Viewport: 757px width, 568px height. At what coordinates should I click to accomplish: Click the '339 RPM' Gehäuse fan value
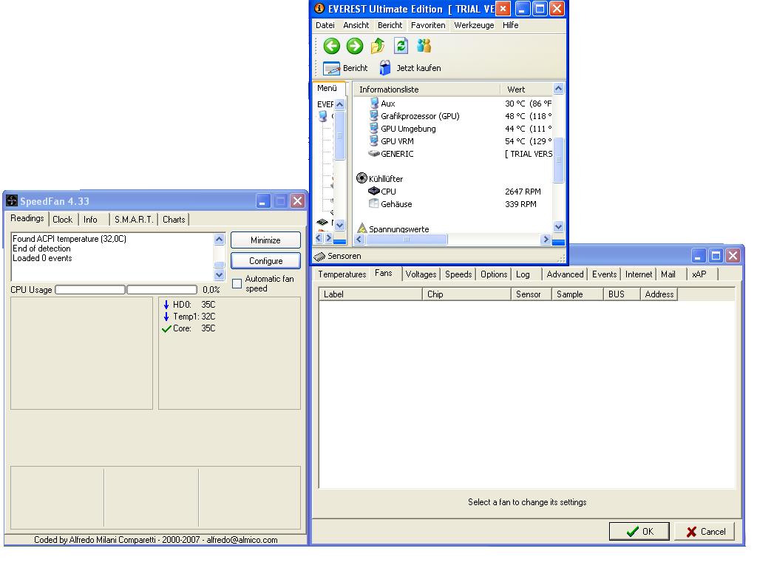[x=520, y=204]
